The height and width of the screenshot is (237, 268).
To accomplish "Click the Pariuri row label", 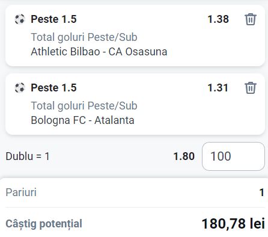I will pyautogui.click(x=21, y=192).
